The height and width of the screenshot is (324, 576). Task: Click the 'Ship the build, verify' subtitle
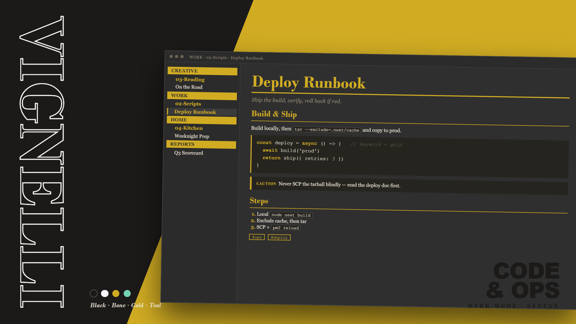pos(296,100)
